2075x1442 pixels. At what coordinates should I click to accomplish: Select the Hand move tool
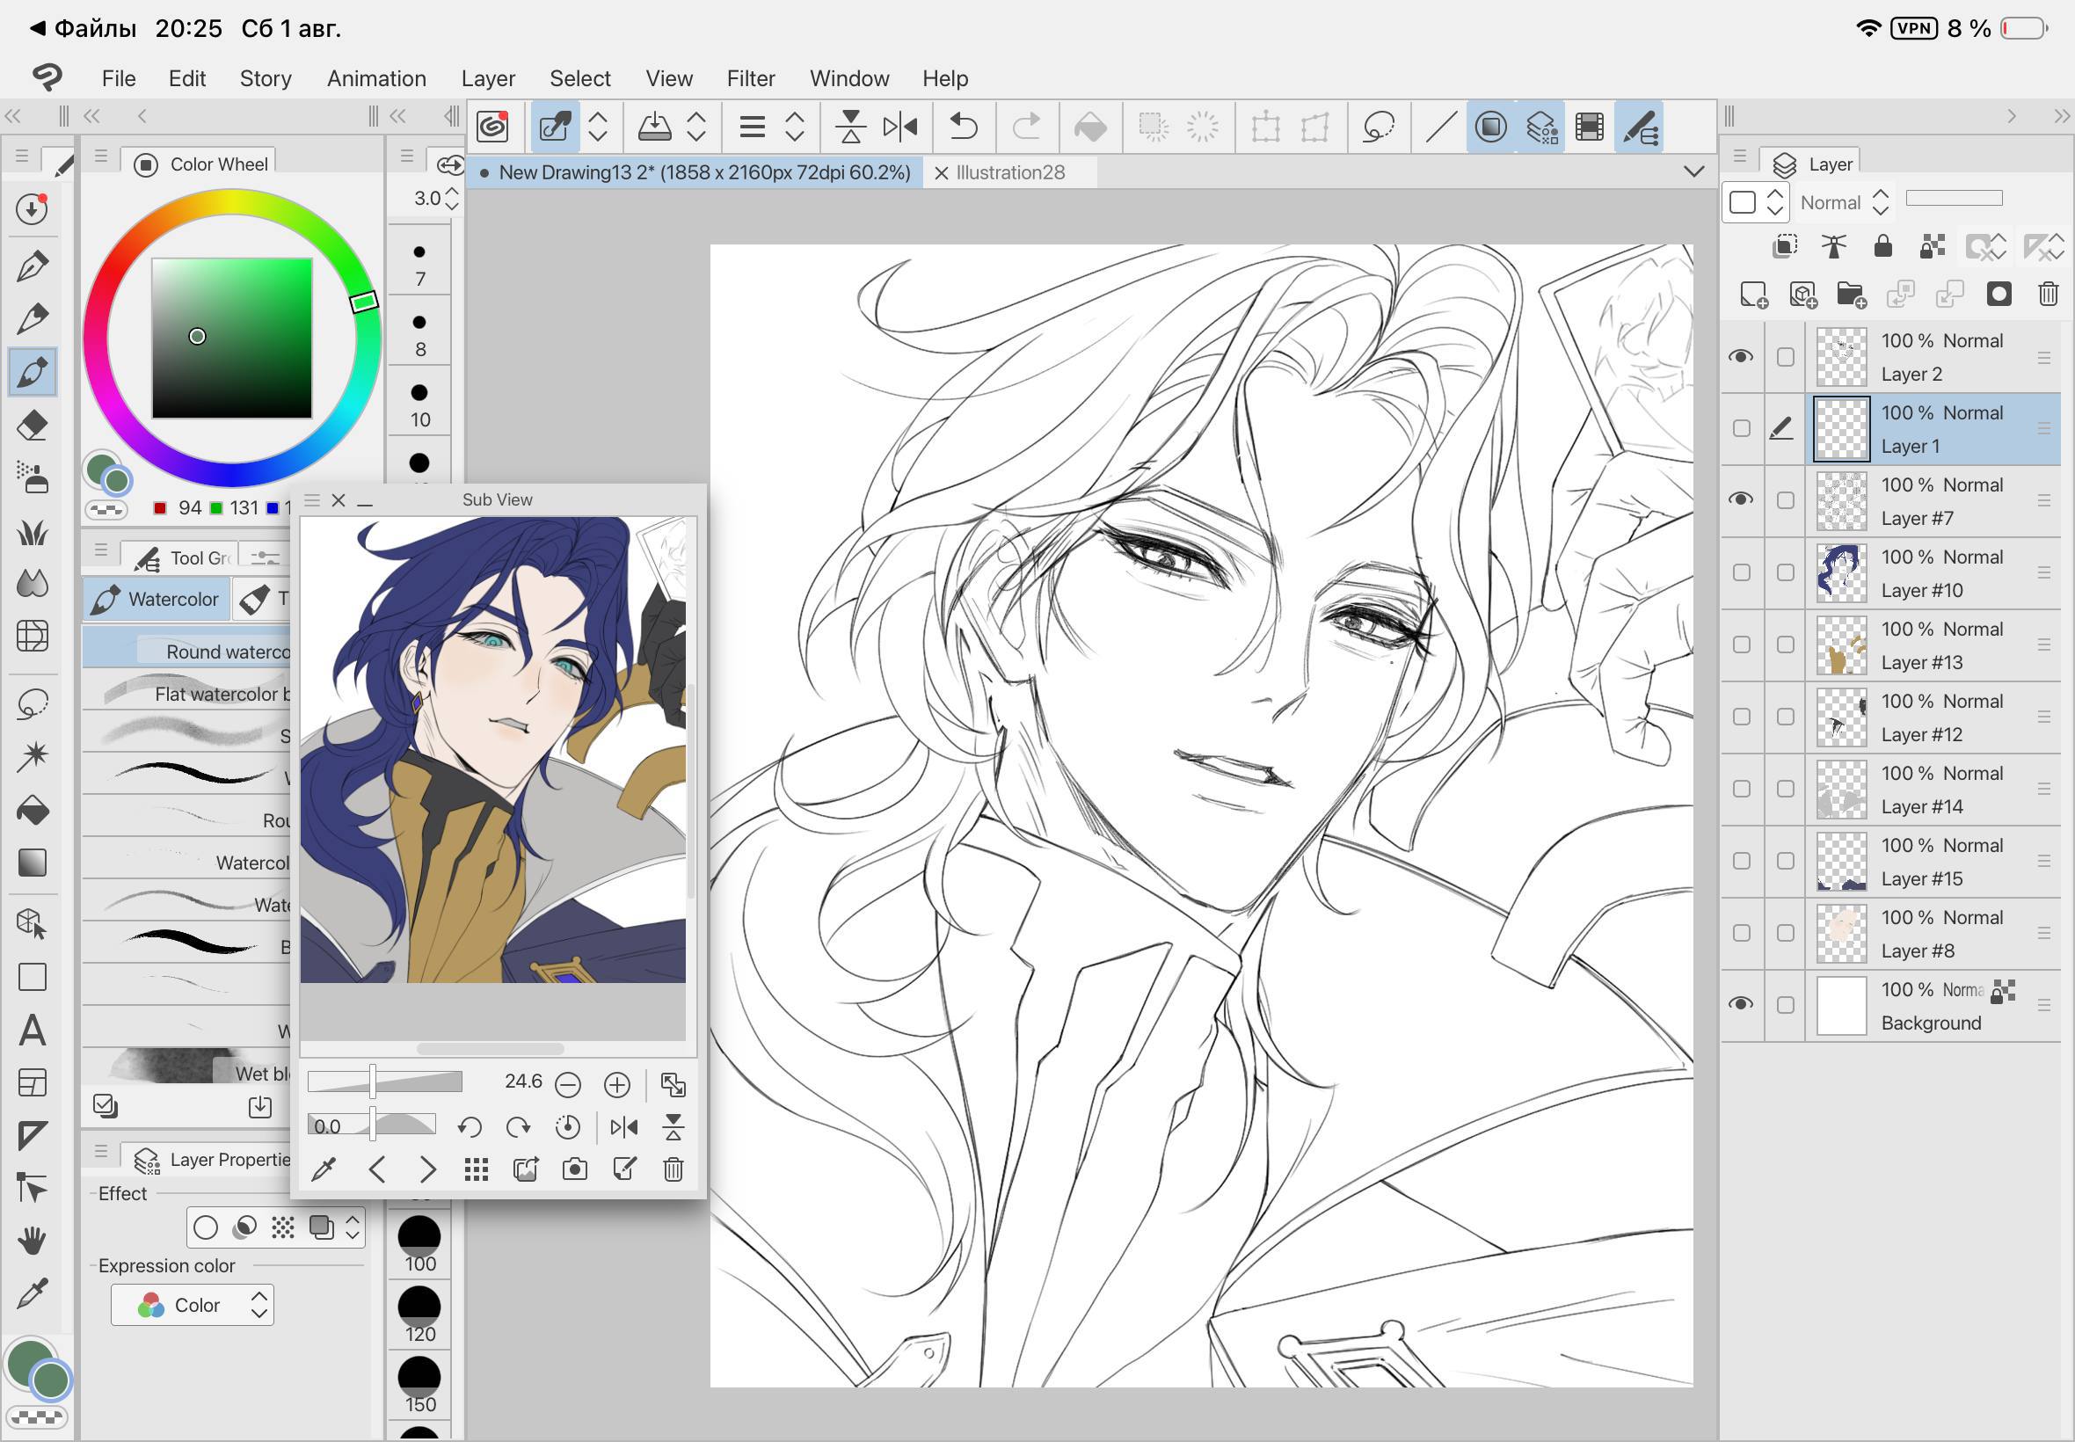[33, 1241]
